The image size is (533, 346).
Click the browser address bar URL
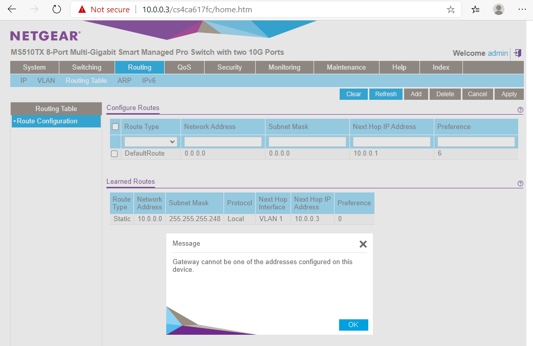[197, 10]
